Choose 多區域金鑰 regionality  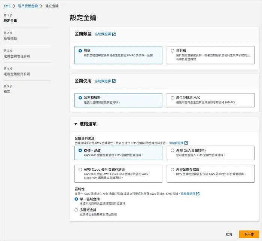(76, 210)
